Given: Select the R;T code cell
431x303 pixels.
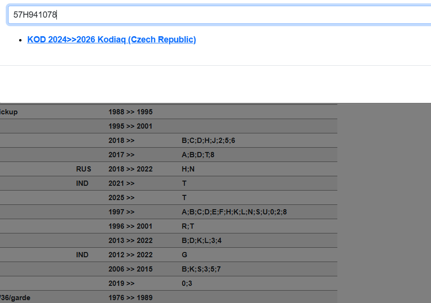Looking at the screenshot, I should coord(188,226).
